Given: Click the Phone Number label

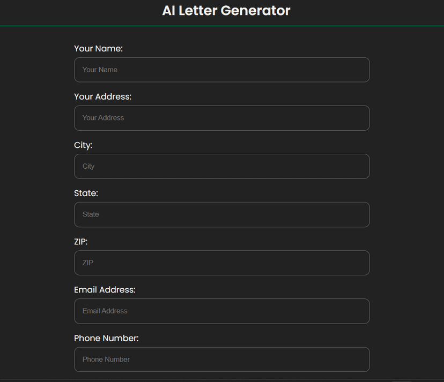Looking at the screenshot, I should tap(106, 338).
